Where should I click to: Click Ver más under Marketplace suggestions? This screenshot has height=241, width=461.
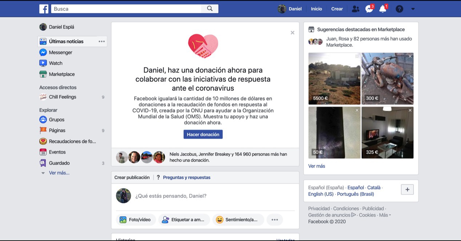tap(317, 166)
